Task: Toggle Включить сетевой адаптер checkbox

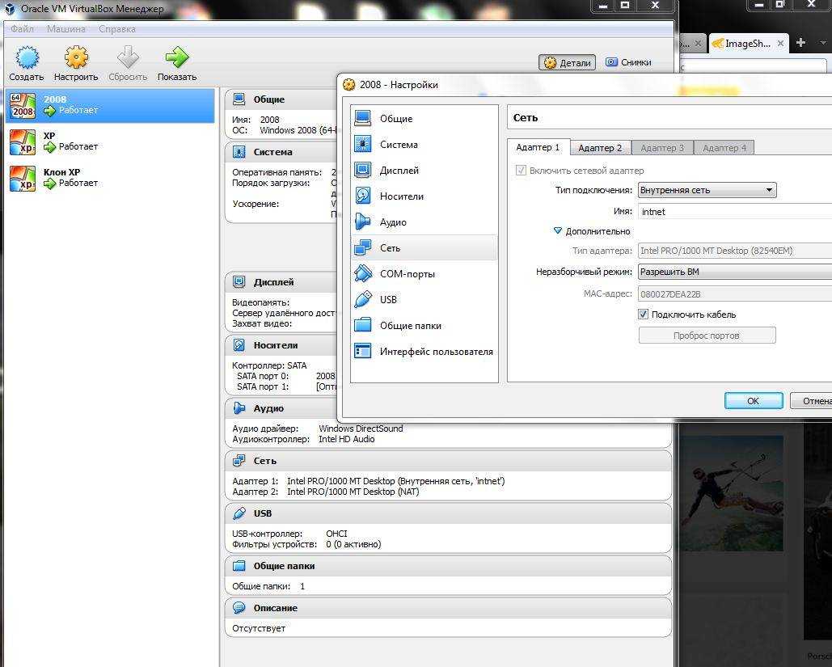Action: [521, 171]
